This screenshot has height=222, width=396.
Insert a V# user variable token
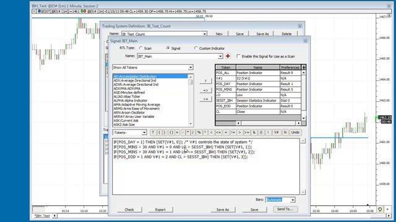click(277, 133)
